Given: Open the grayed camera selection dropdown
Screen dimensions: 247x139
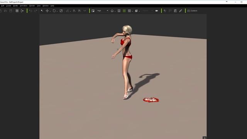Looking at the screenshot, I should click(x=147, y=11).
